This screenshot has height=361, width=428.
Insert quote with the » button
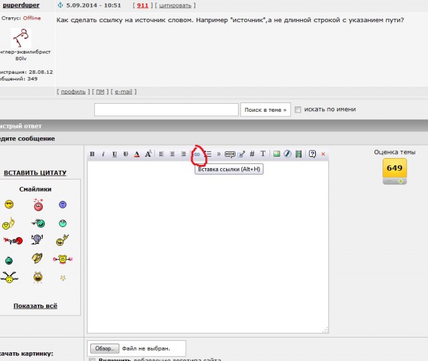coord(219,154)
